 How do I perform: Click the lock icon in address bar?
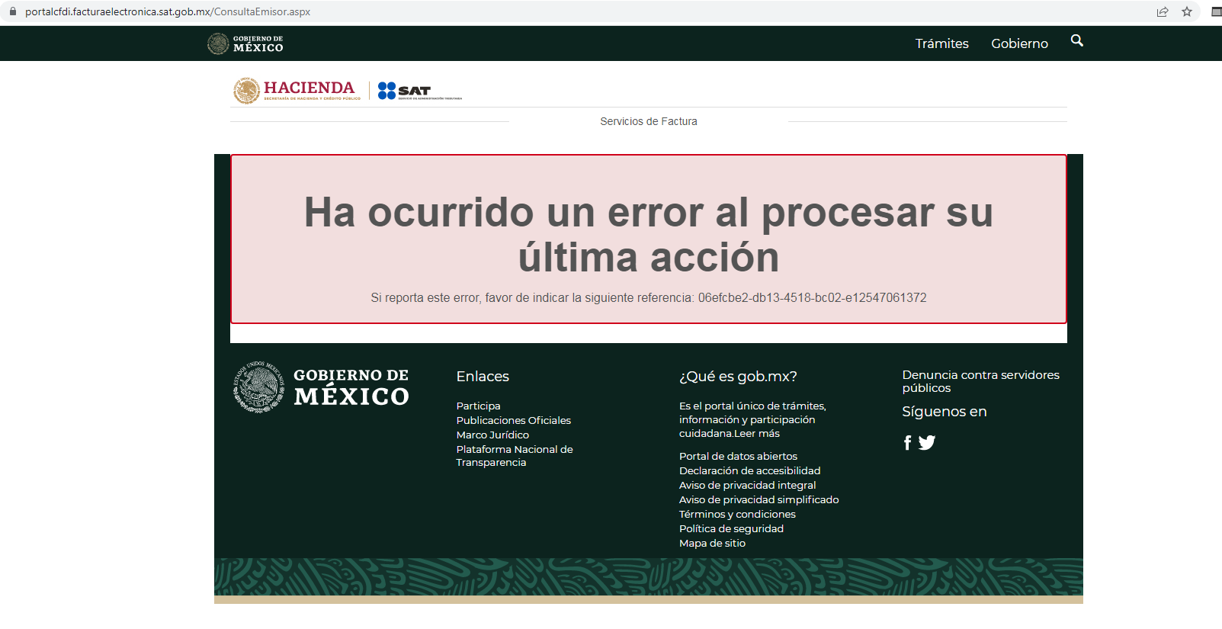[12, 11]
